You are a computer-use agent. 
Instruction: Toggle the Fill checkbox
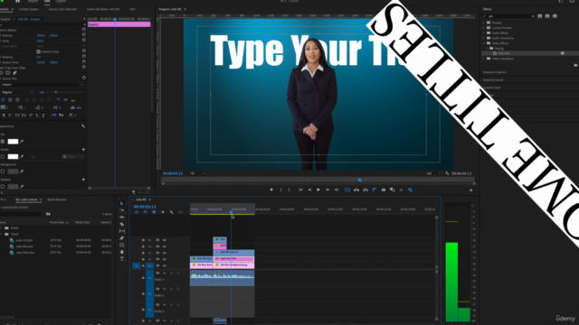pyautogui.click(x=3, y=142)
